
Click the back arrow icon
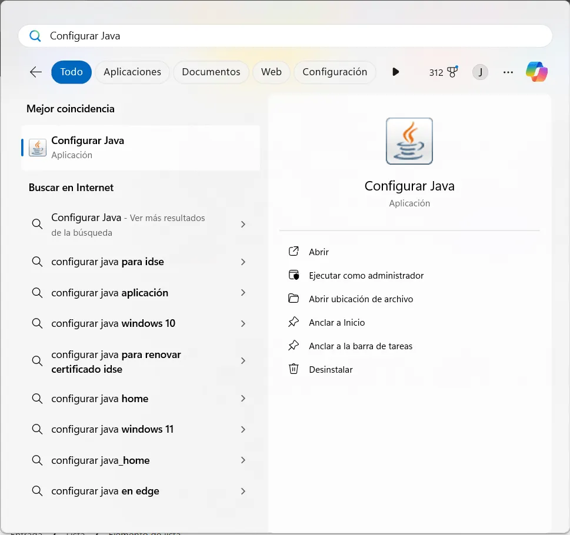point(36,72)
